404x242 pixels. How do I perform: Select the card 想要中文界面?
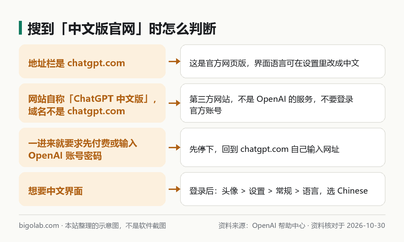point(92,189)
